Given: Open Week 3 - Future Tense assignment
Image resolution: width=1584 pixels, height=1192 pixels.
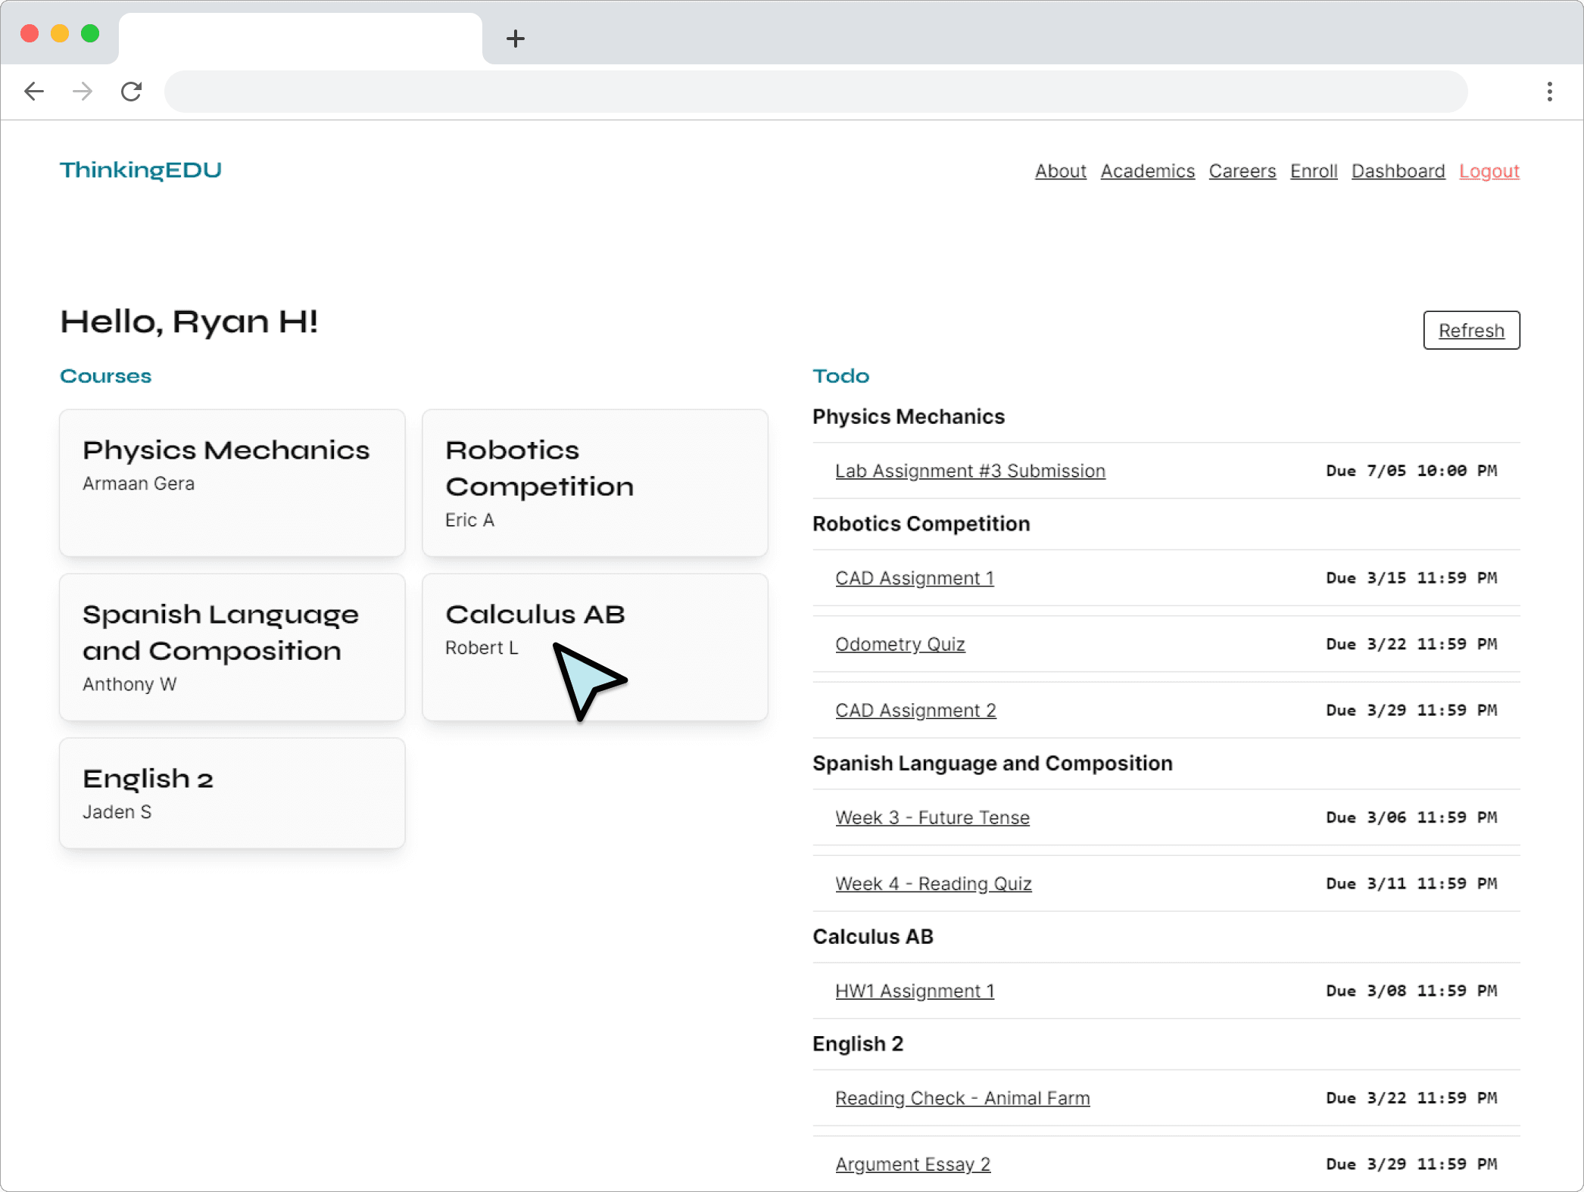Looking at the screenshot, I should point(931,817).
